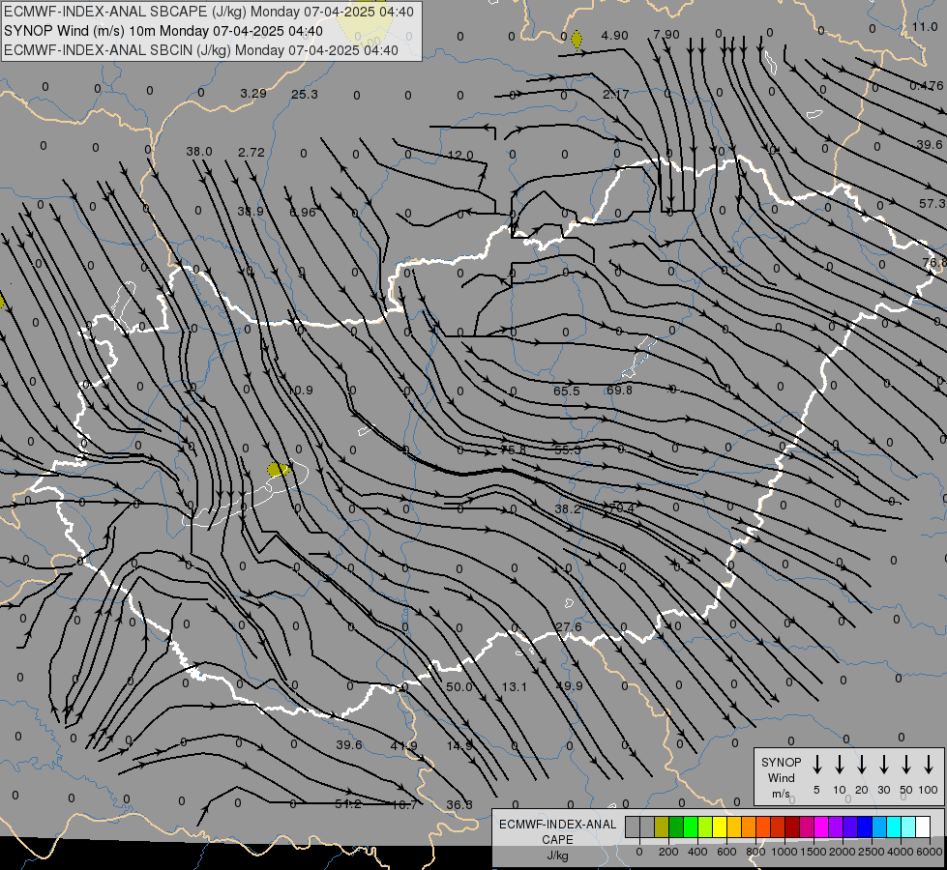
Task: Click the CAPE value 10.9
Action: click(x=300, y=390)
